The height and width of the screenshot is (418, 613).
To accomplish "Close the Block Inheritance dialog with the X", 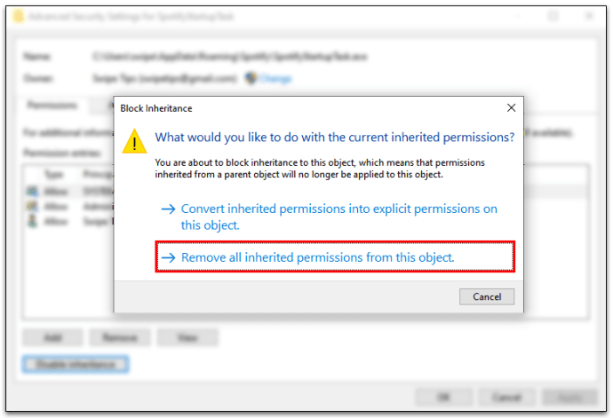I will coord(511,107).
